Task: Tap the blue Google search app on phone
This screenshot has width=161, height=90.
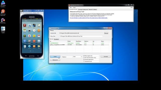Action: (25, 41)
